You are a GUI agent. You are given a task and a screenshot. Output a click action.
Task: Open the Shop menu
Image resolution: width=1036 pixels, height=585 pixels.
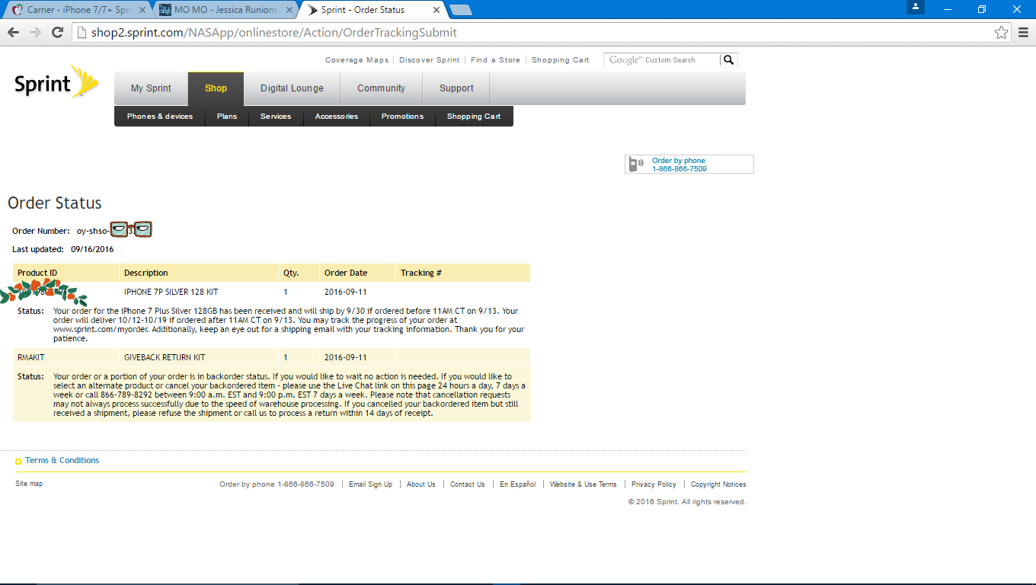[216, 88]
